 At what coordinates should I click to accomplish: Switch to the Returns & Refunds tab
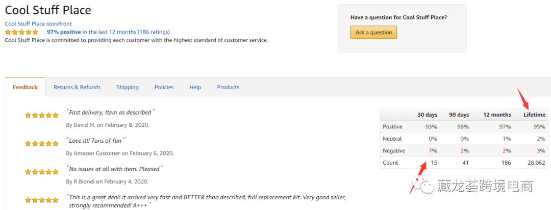(77, 87)
